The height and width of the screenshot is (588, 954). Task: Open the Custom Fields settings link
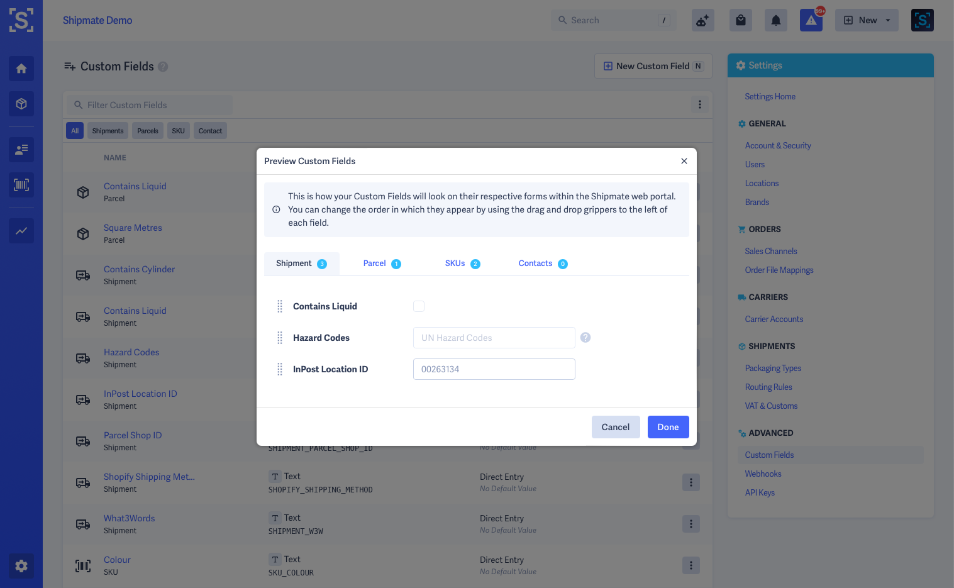click(x=769, y=455)
